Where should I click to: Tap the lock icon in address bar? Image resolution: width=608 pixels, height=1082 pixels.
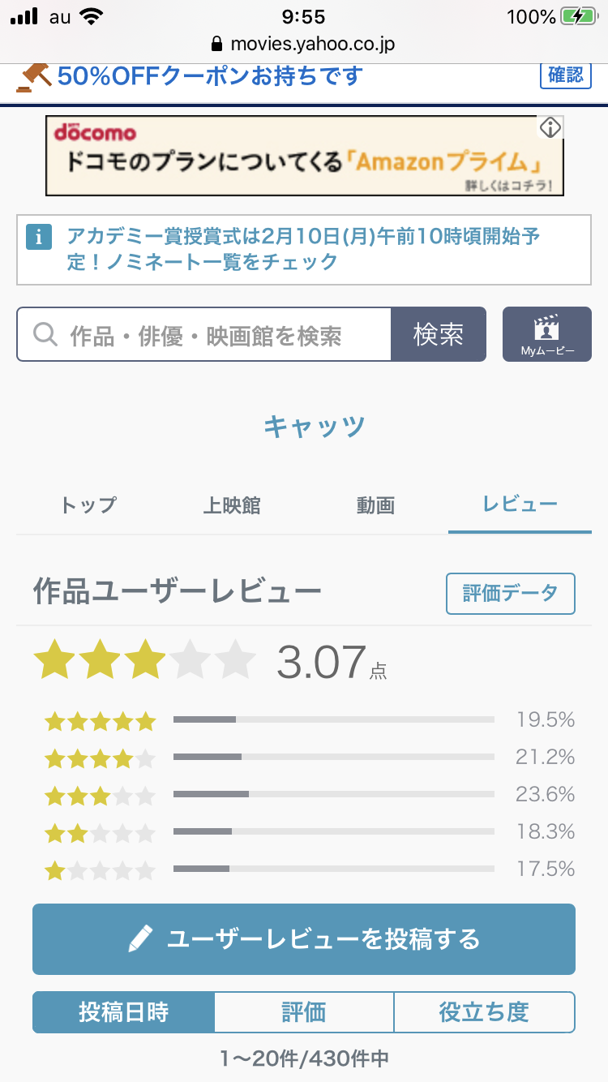[x=216, y=44]
